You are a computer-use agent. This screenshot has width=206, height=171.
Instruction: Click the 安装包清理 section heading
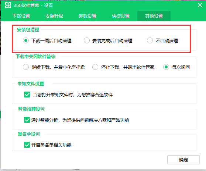point(28,30)
